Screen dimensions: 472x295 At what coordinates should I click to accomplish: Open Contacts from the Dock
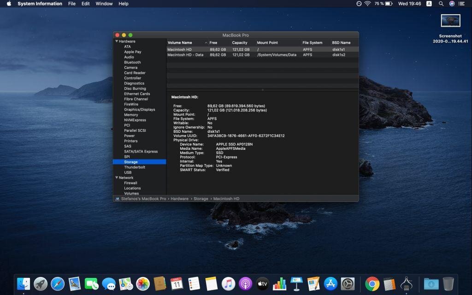click(160, 283)
